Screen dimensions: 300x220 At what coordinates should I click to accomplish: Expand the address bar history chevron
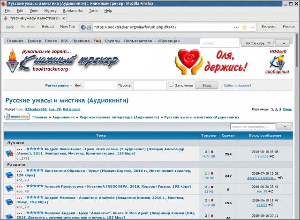[253, 27]
